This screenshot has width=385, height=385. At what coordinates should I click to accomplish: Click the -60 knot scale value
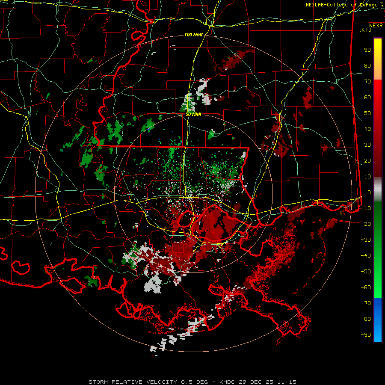coord(366,287)
